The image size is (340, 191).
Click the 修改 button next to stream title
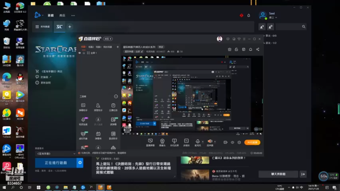point(161,47)
